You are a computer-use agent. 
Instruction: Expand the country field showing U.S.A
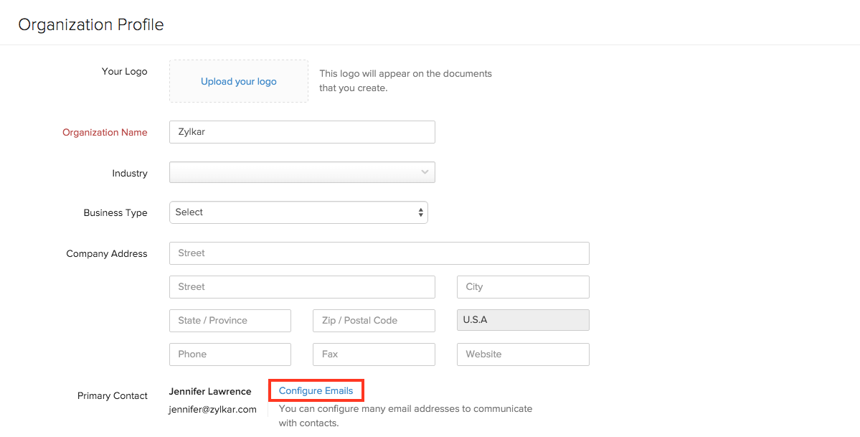[522, 320]
